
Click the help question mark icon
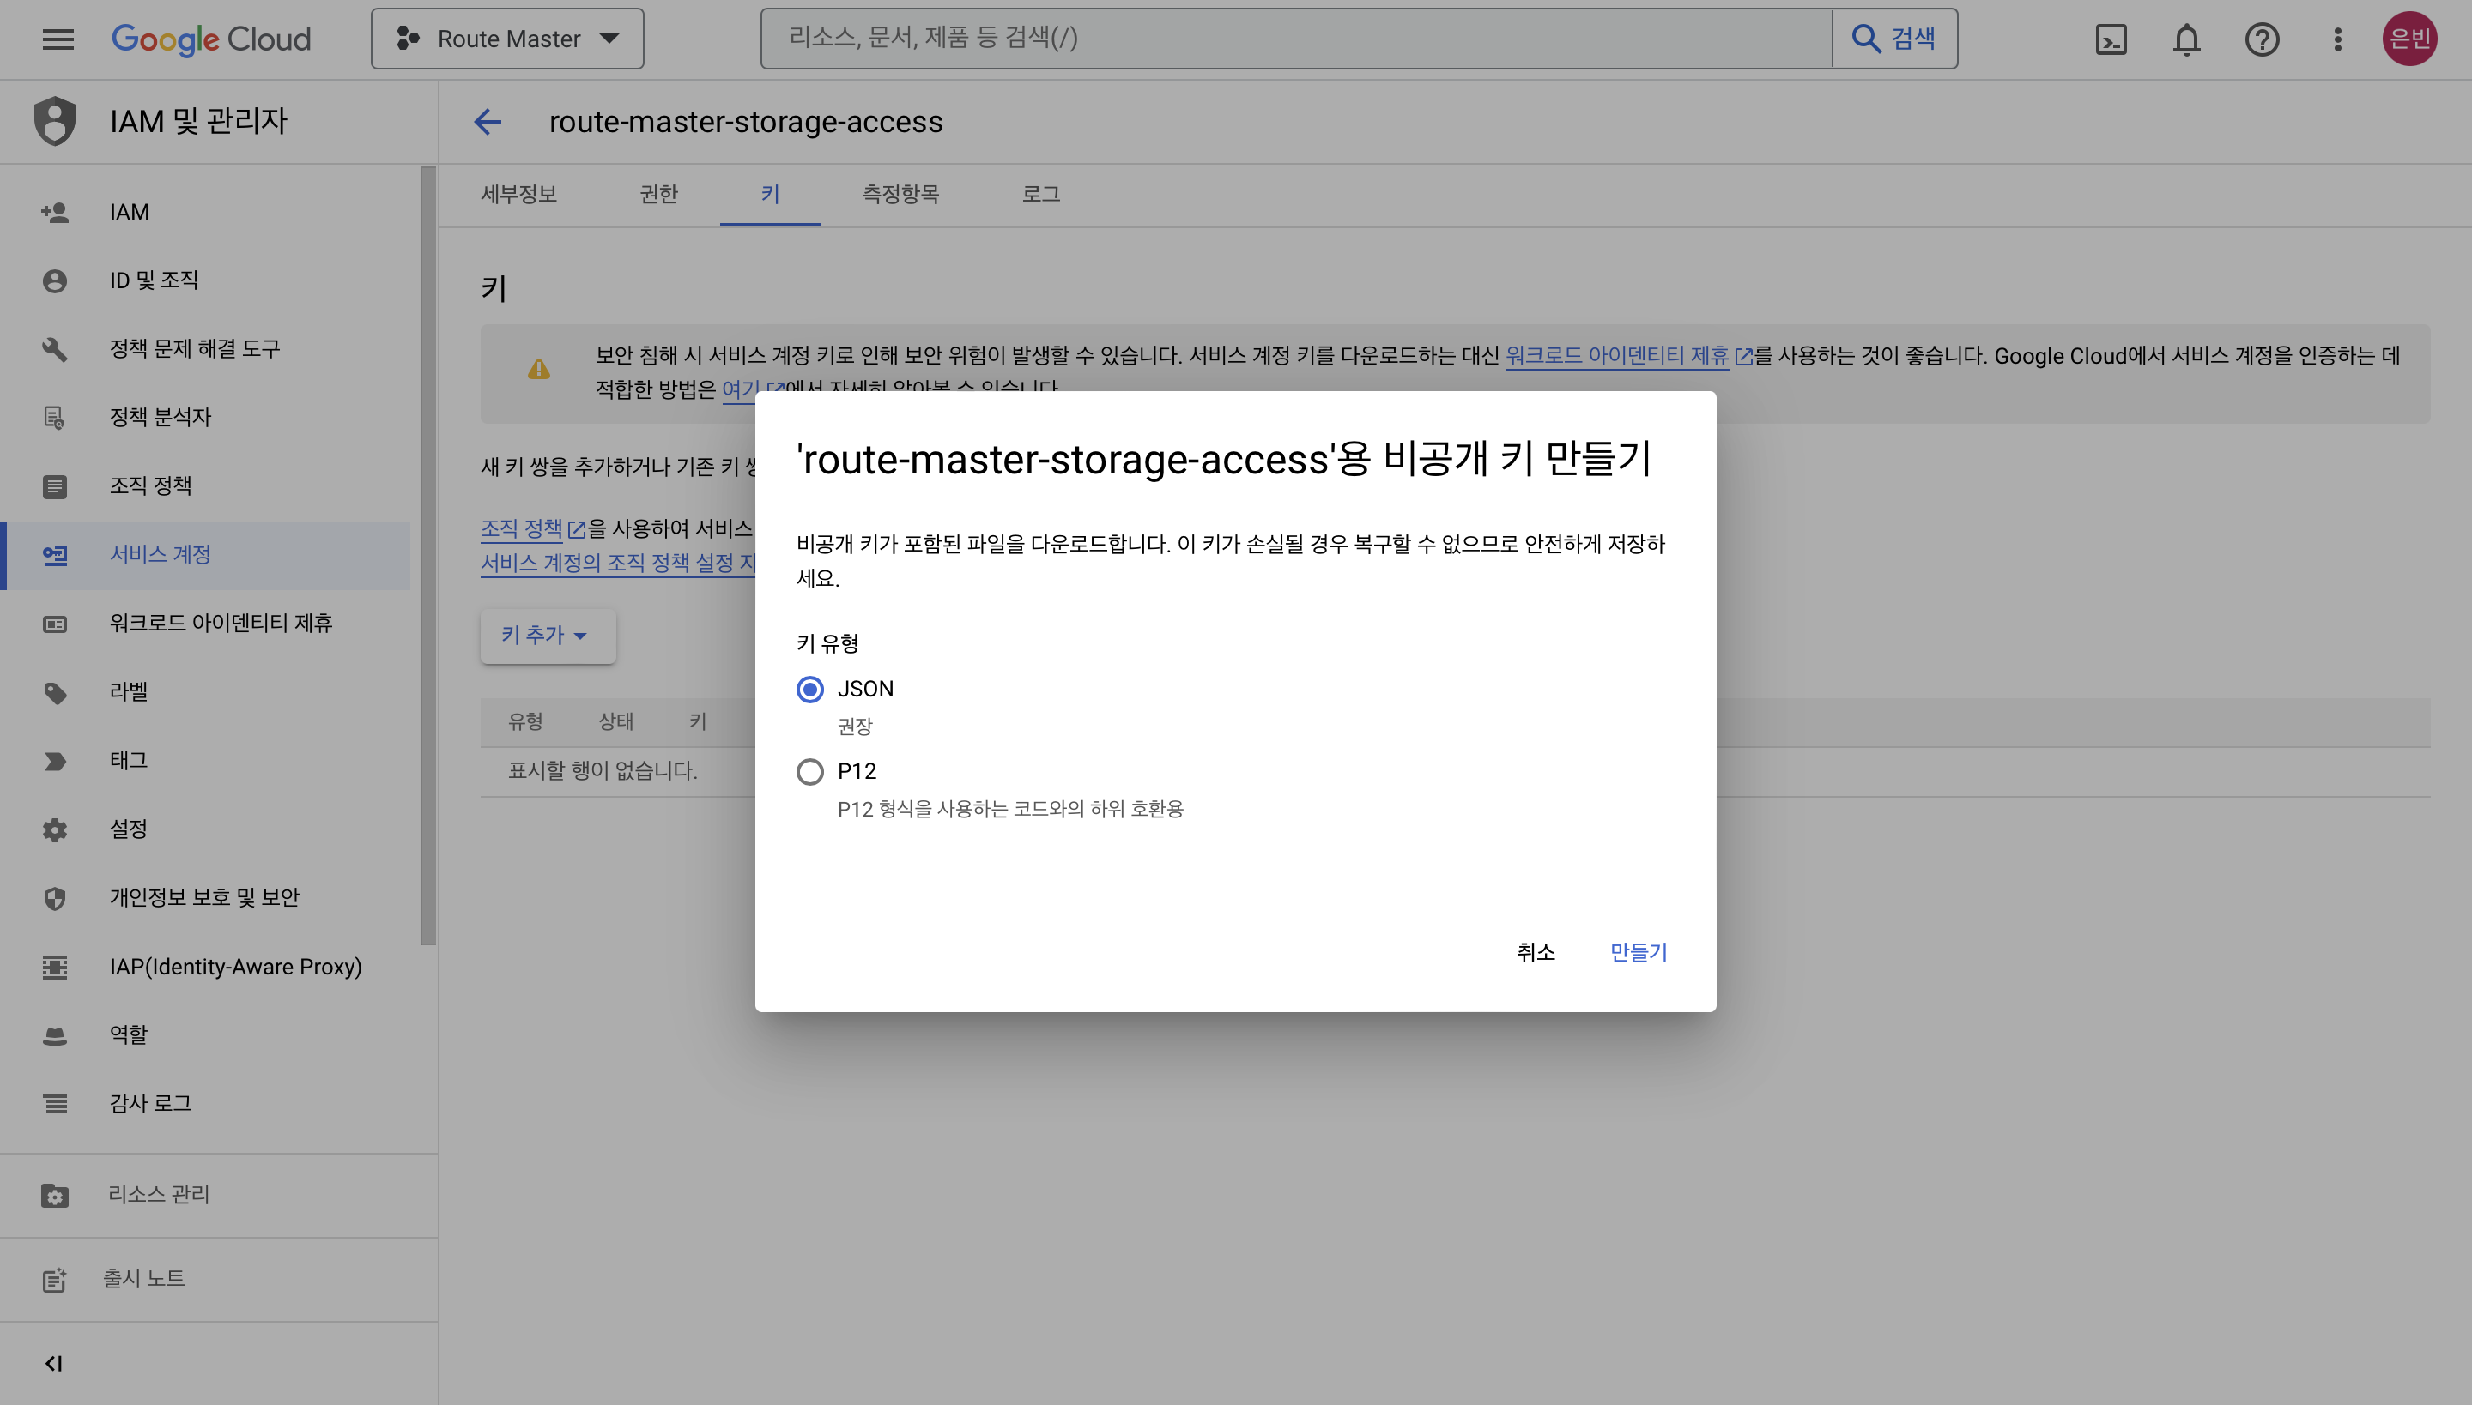[x=2262, y=39]
